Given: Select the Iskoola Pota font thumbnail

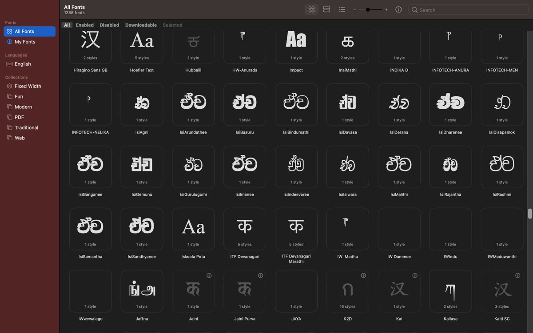Looking at the screenshot, I should (193, 229).
